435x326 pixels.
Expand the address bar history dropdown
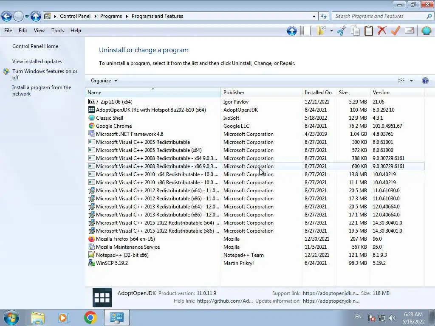(314, 17)
